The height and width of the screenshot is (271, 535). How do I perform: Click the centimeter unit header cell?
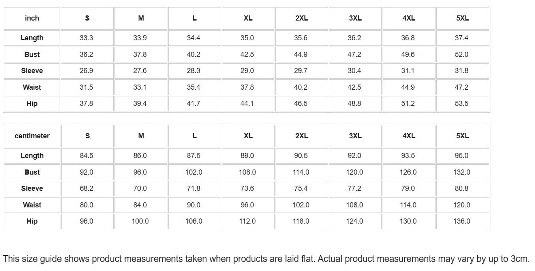(32, 136)
